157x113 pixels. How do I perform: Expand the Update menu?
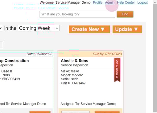pyautogui.click(x=127, y=29)
